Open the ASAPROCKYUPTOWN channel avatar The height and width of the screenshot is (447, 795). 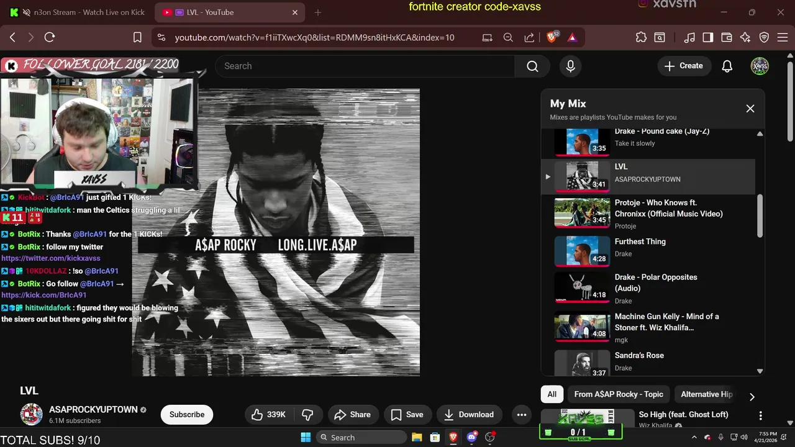[31, 414]
